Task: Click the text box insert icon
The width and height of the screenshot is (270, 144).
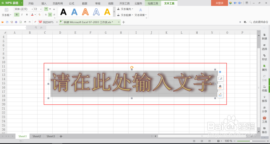Action: click(6, 10)
